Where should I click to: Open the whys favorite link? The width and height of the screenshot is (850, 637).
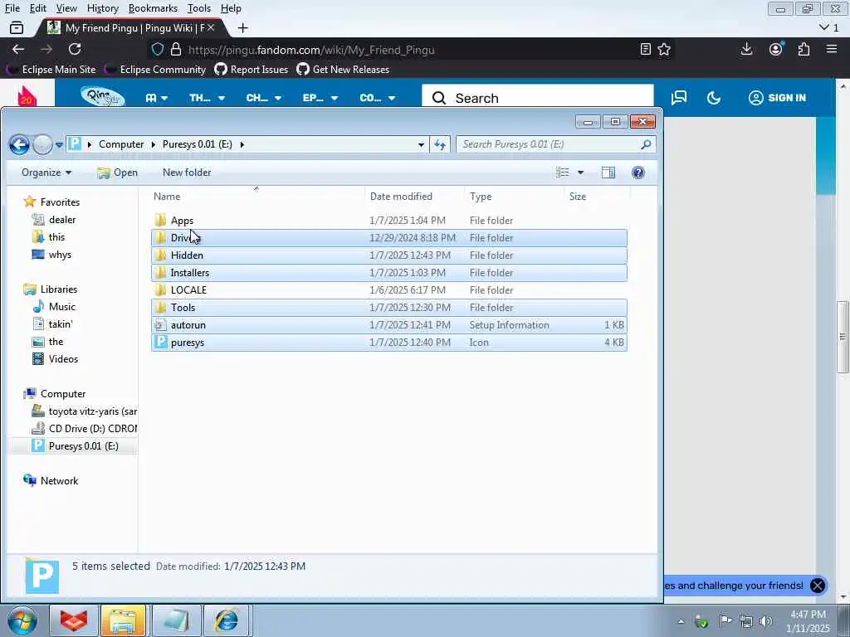point(60,255)
